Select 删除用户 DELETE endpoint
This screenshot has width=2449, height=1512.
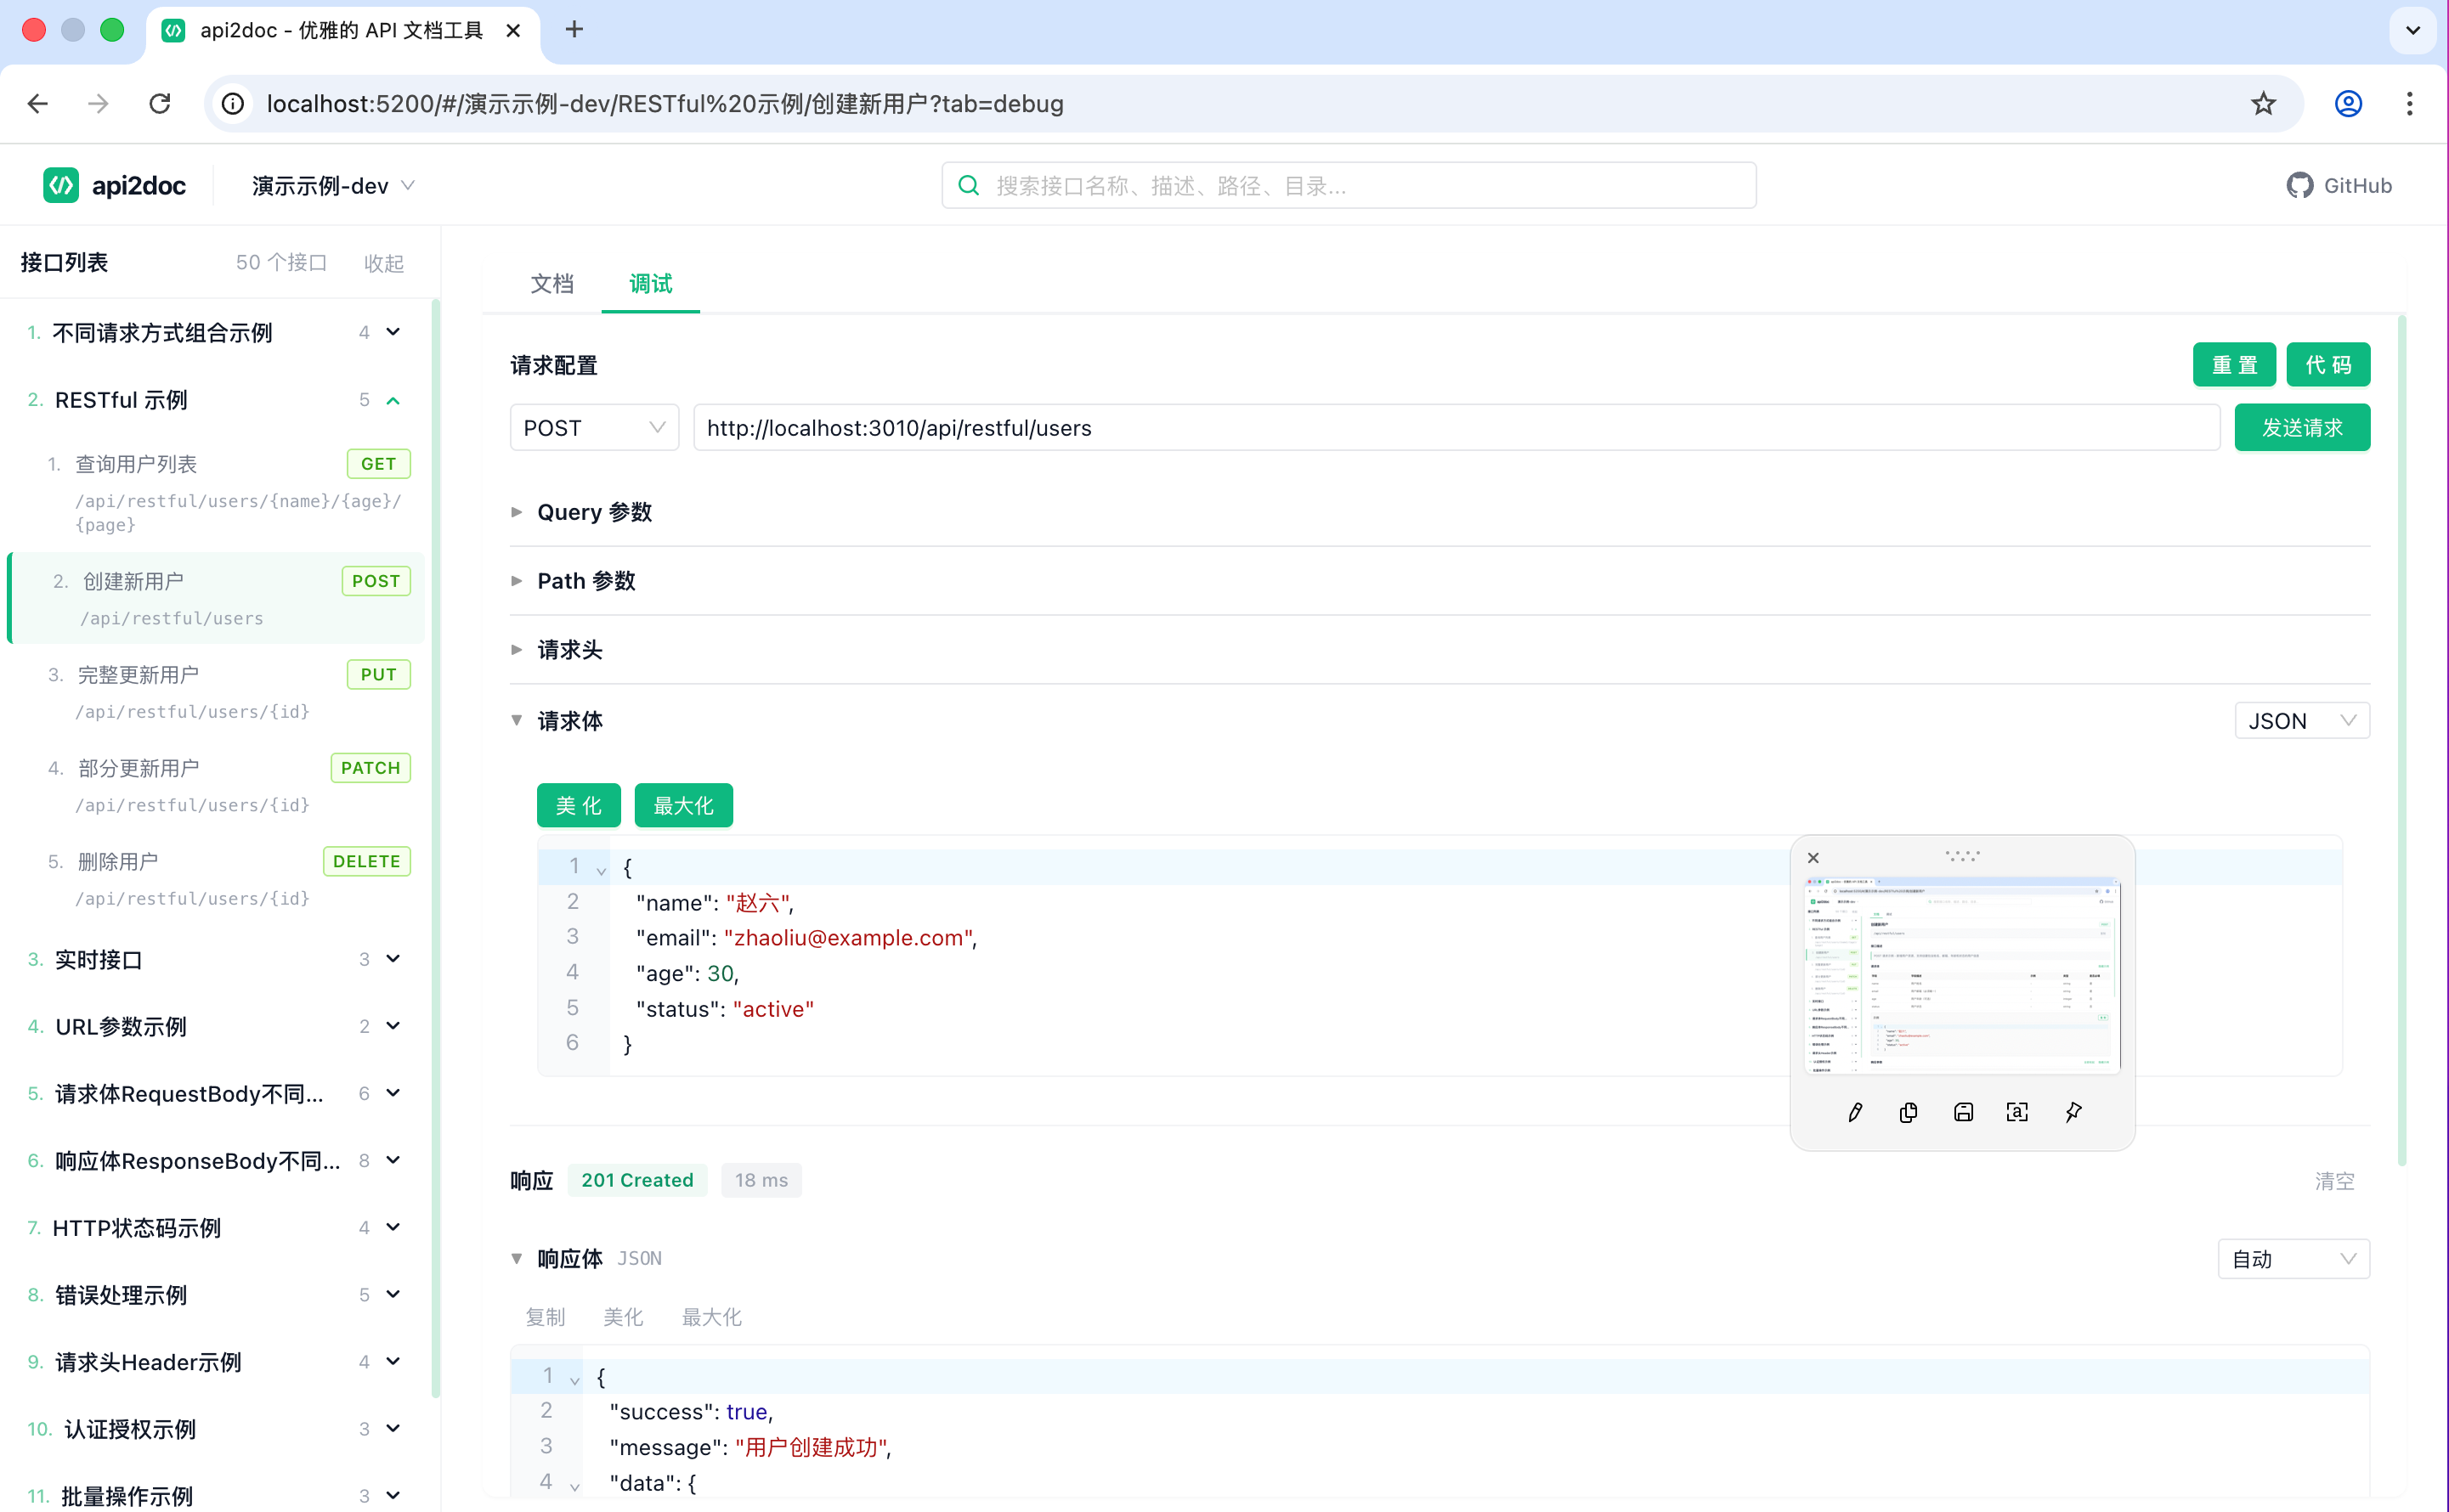(217, 878)
